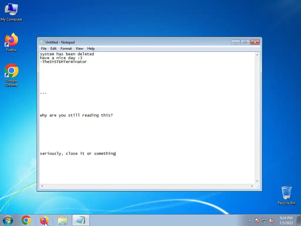Open the clock showing 9:24 PM
This screenshot has height=226, width=301.
click(x=286, y=220)
